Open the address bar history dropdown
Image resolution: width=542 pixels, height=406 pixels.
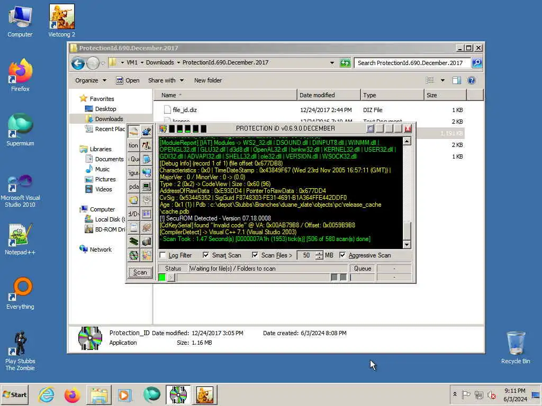pos(332,63)
